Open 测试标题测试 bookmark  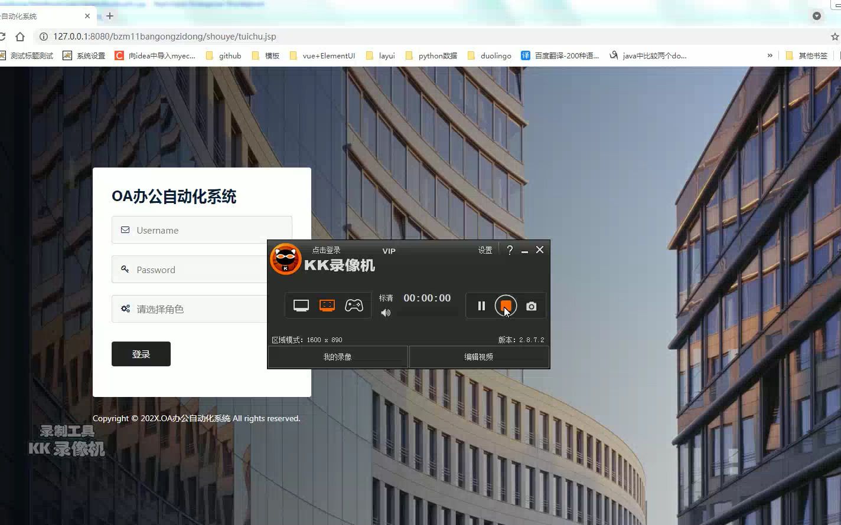(27, 55)
